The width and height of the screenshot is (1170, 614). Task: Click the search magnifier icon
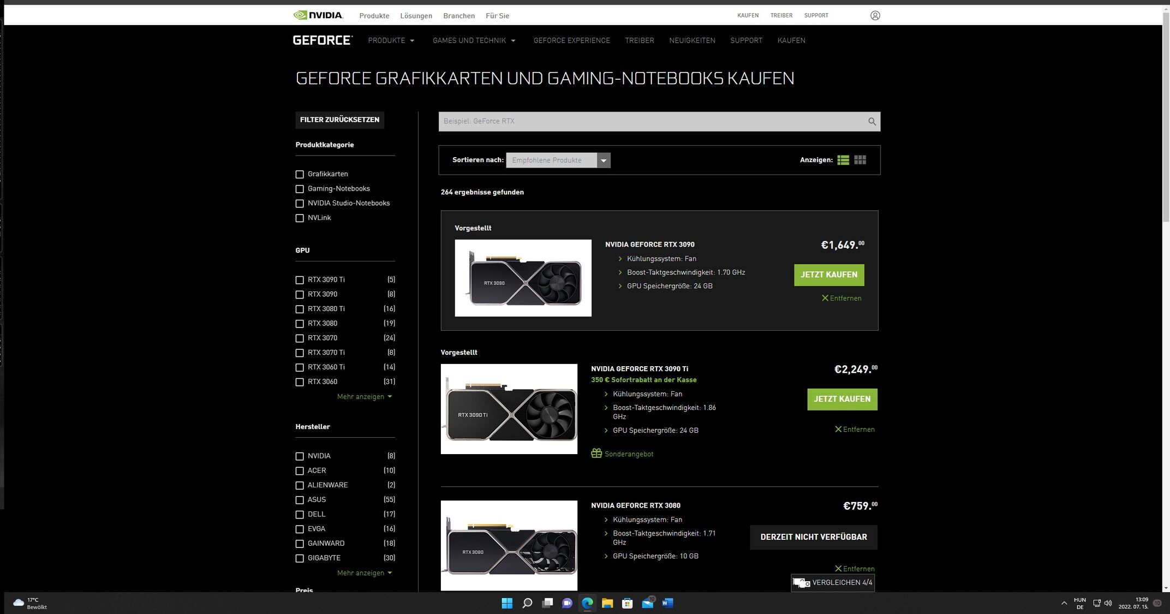[x=871, y=122]
